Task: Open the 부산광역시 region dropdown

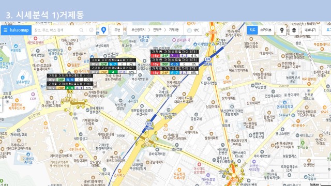Action: [138, 30]
